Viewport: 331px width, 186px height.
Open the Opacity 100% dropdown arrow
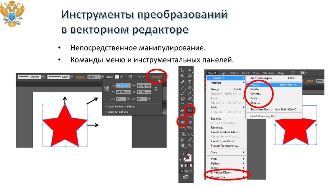(102, 77)
